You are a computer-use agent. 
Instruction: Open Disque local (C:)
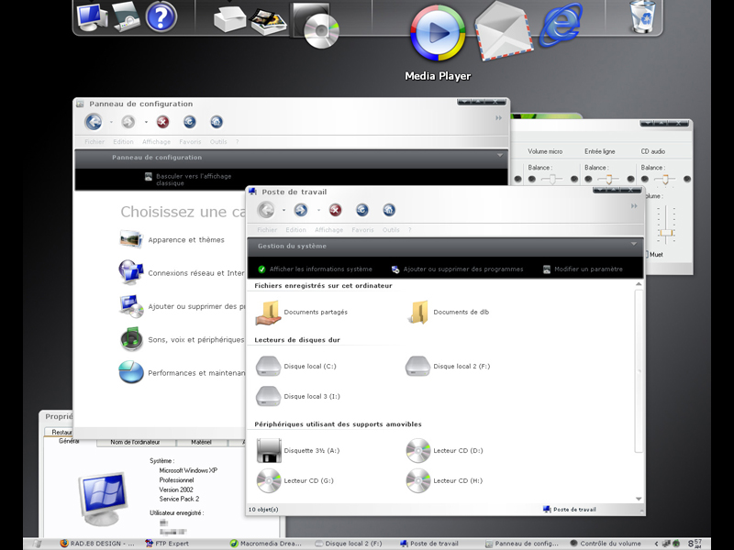[x=296, y=366]
